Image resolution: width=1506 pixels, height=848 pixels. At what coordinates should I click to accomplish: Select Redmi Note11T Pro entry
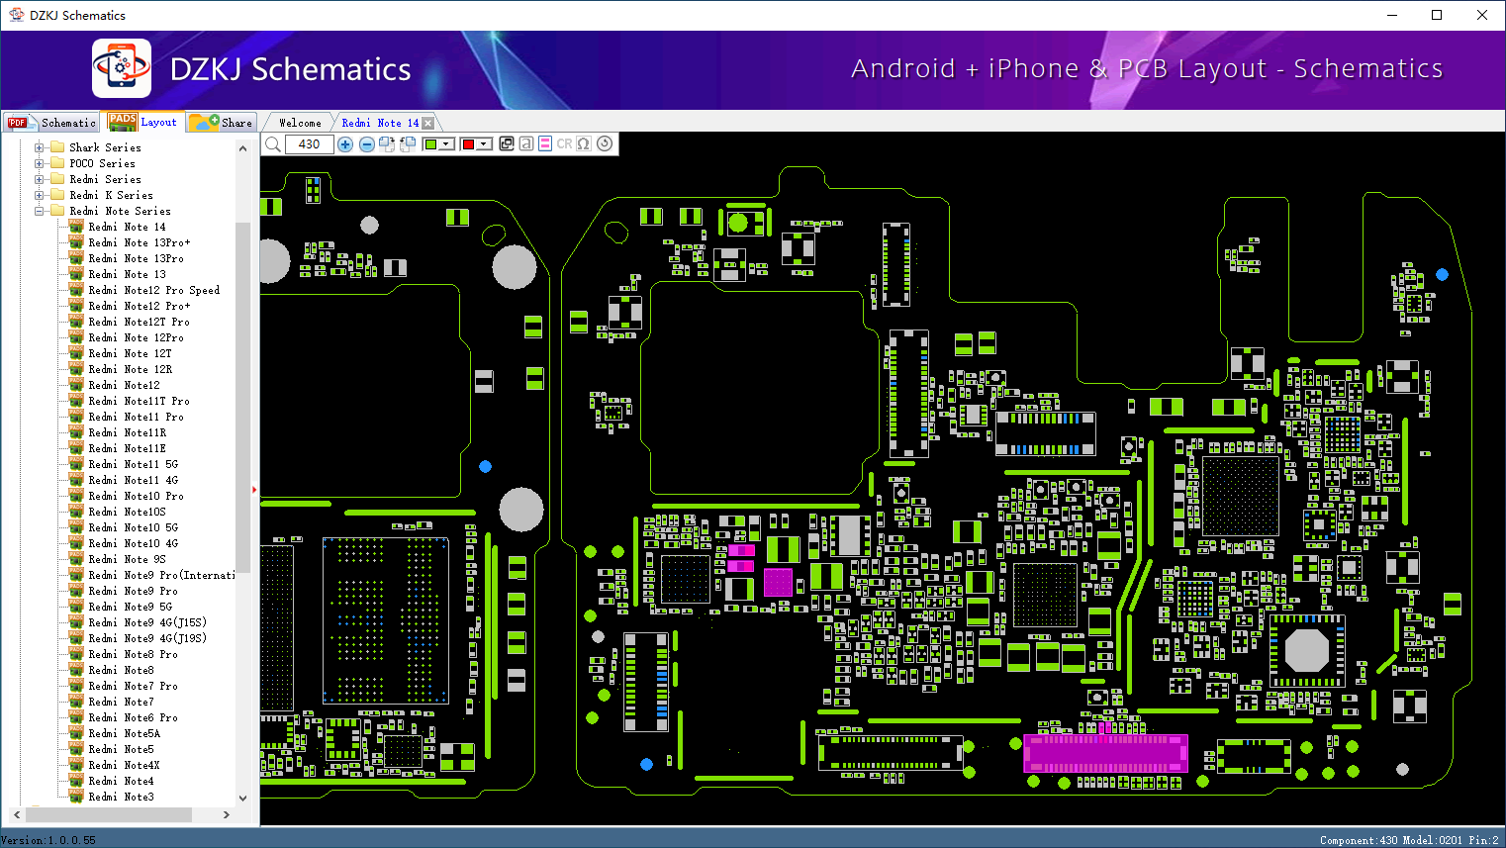(139, 401)
